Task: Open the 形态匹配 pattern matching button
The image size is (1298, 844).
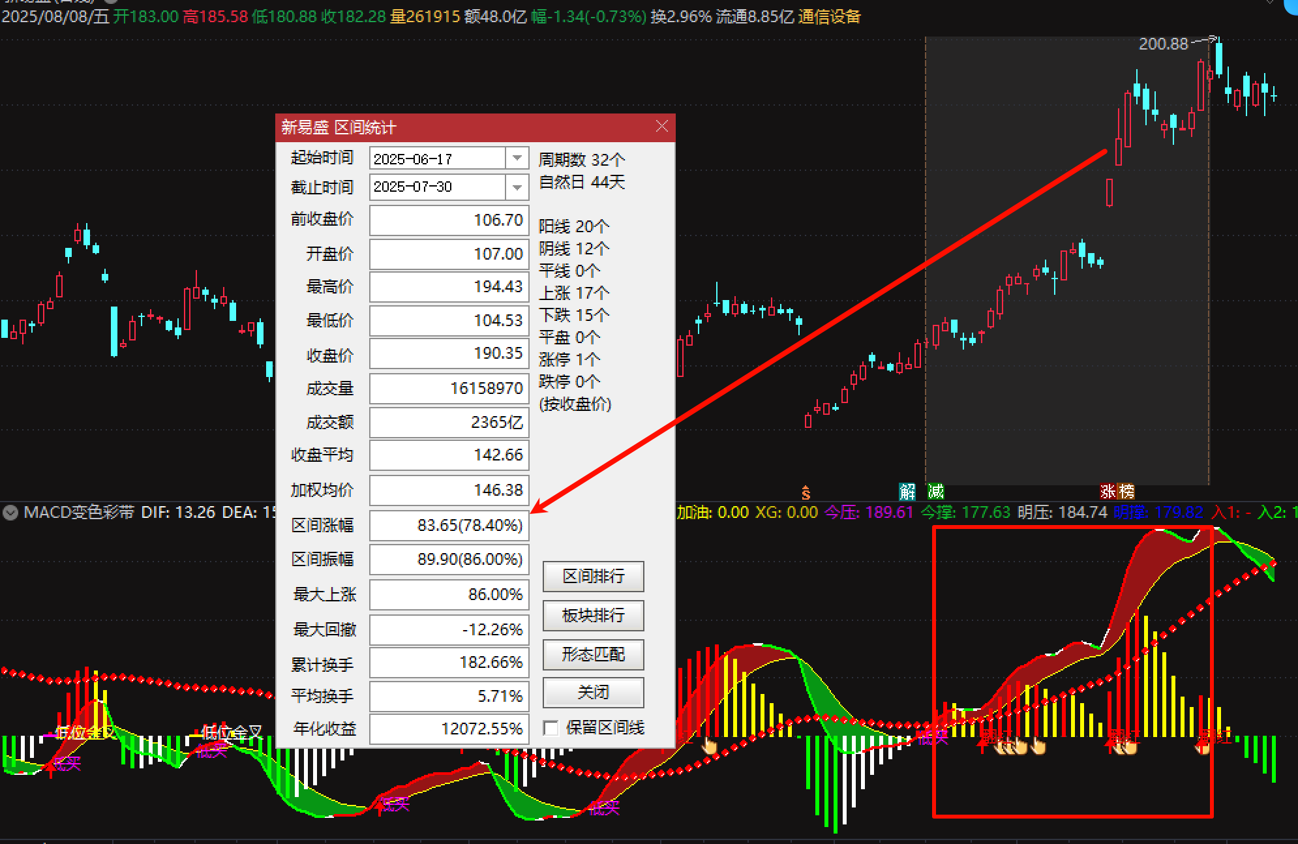Action: click(593, 654)
